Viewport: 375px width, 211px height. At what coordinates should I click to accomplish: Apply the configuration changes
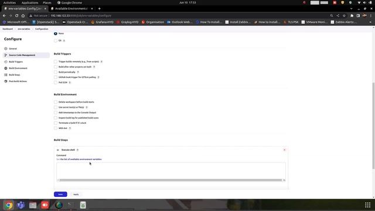point(76,195)
